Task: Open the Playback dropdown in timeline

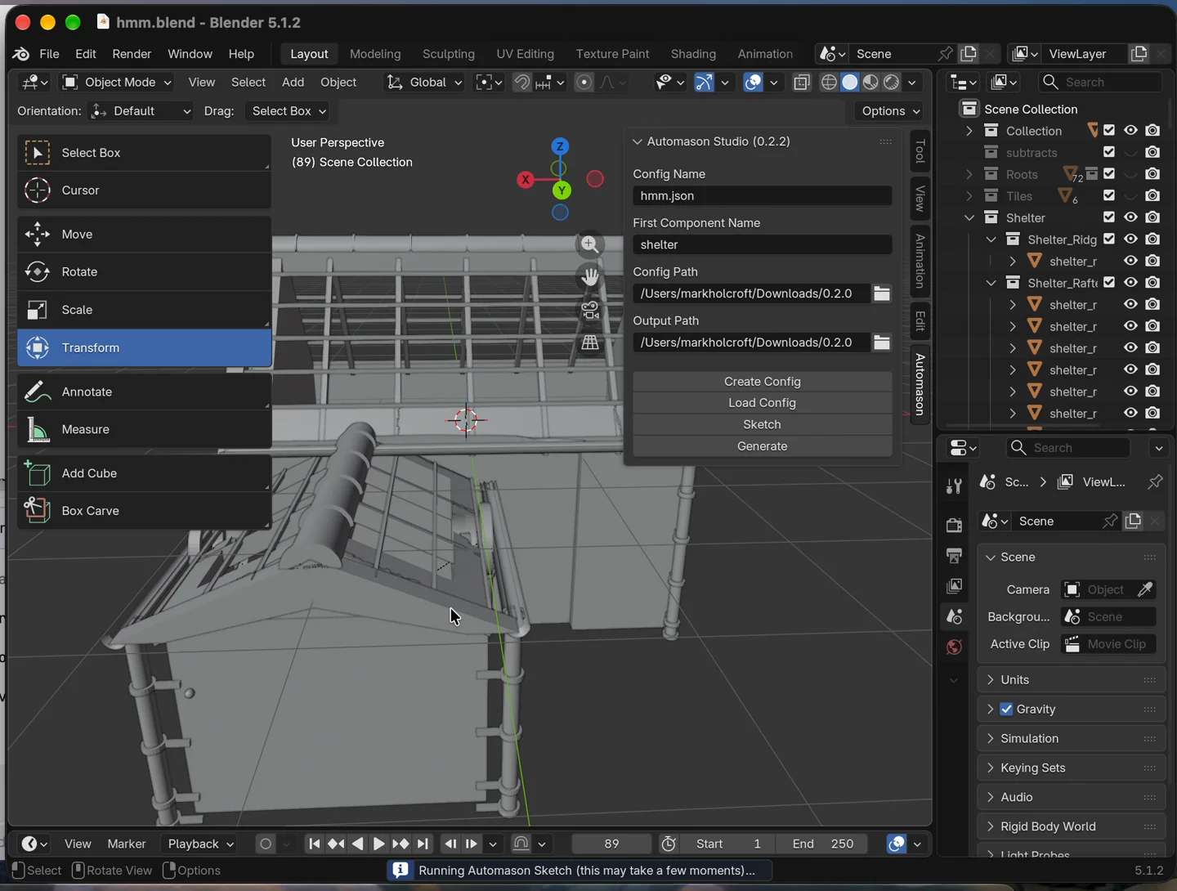Action: pos(201,844)
